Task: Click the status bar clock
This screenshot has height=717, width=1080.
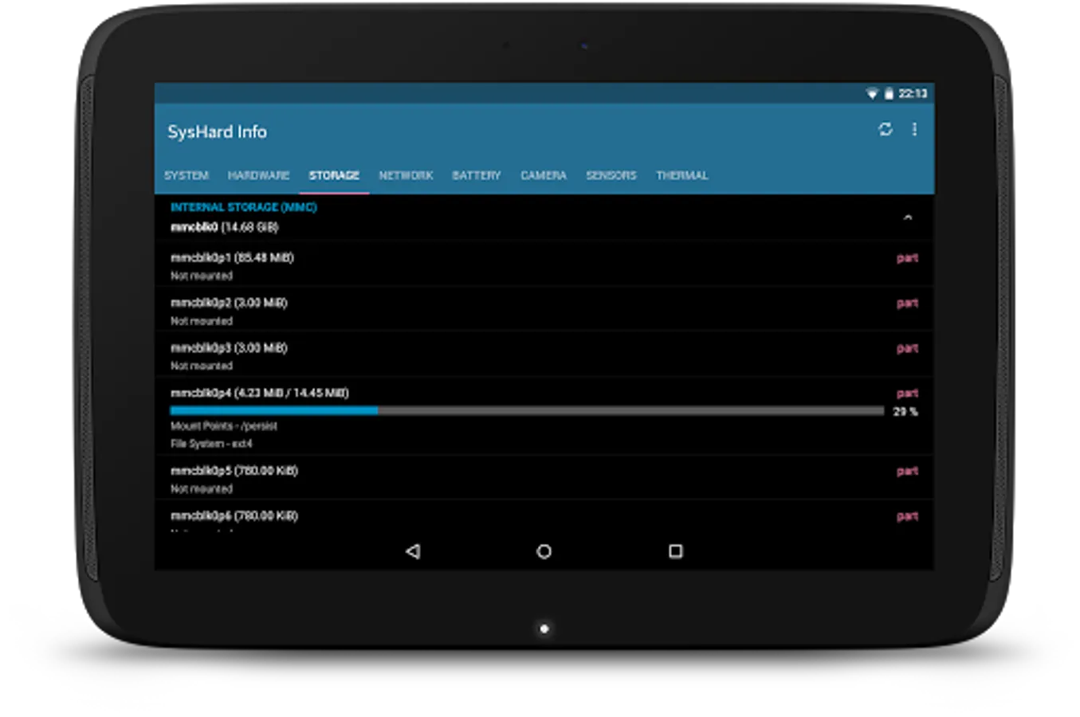Action: [x=913, y=94]
